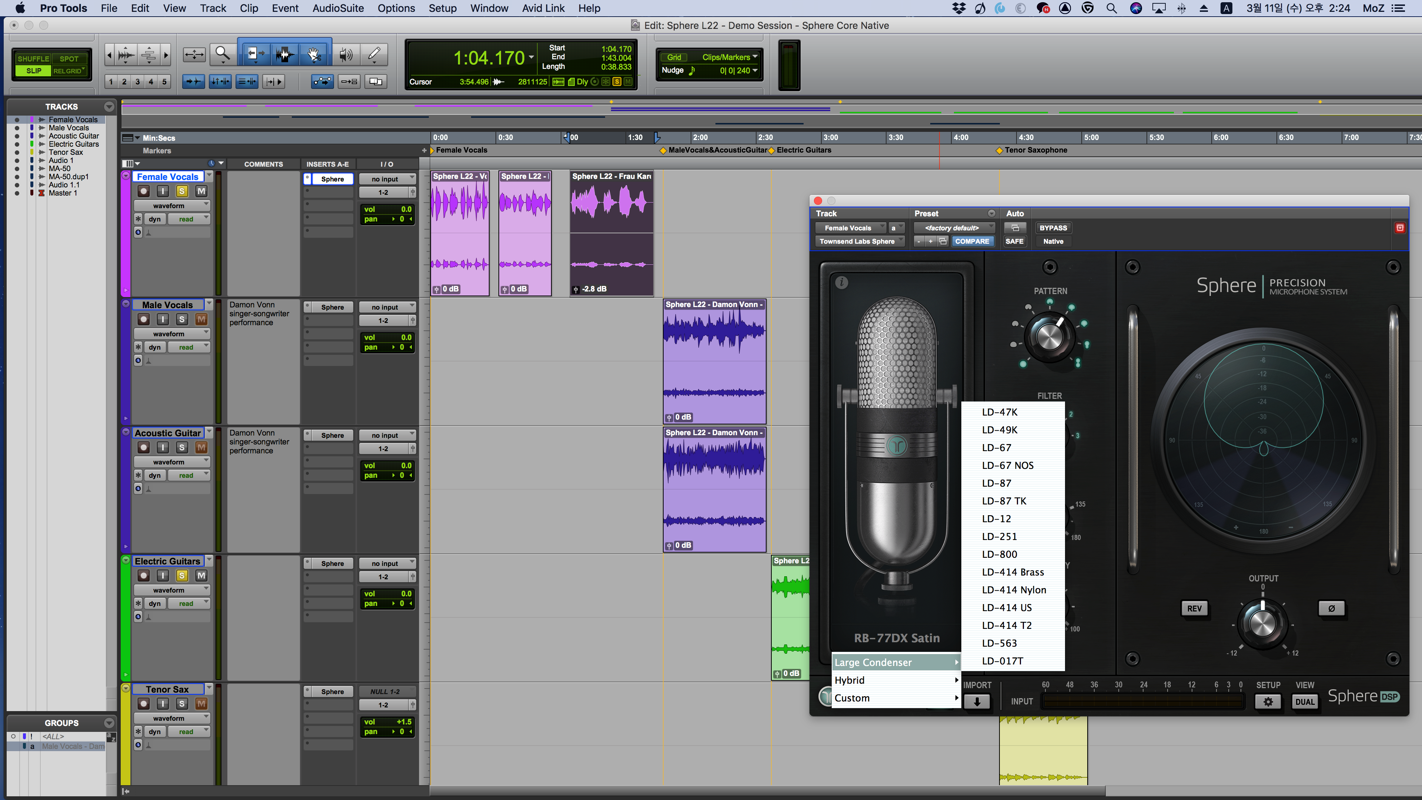This screenshot has width=1422, height=800.
Task: Click the DUAL view button
Action: tap(1304, 702)
